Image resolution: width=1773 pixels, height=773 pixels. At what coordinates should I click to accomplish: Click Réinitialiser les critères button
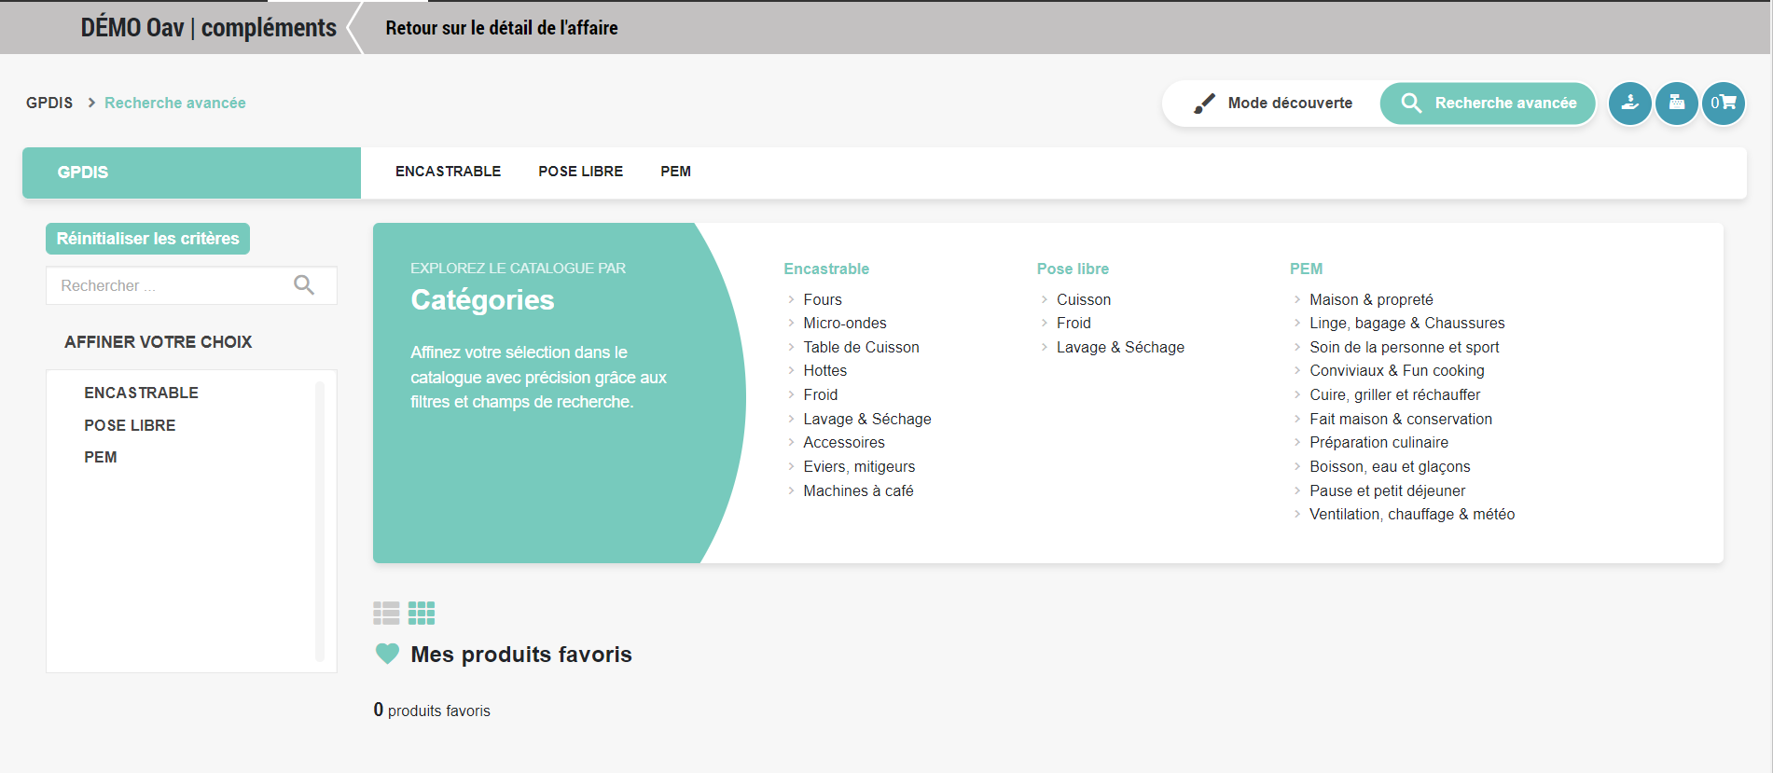[147, 239]
